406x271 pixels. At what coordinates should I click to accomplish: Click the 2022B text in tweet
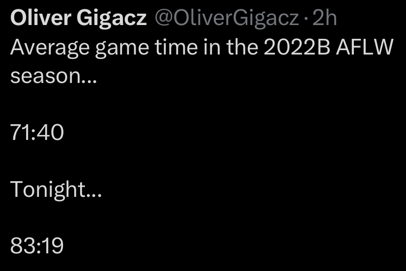(297, 47)
